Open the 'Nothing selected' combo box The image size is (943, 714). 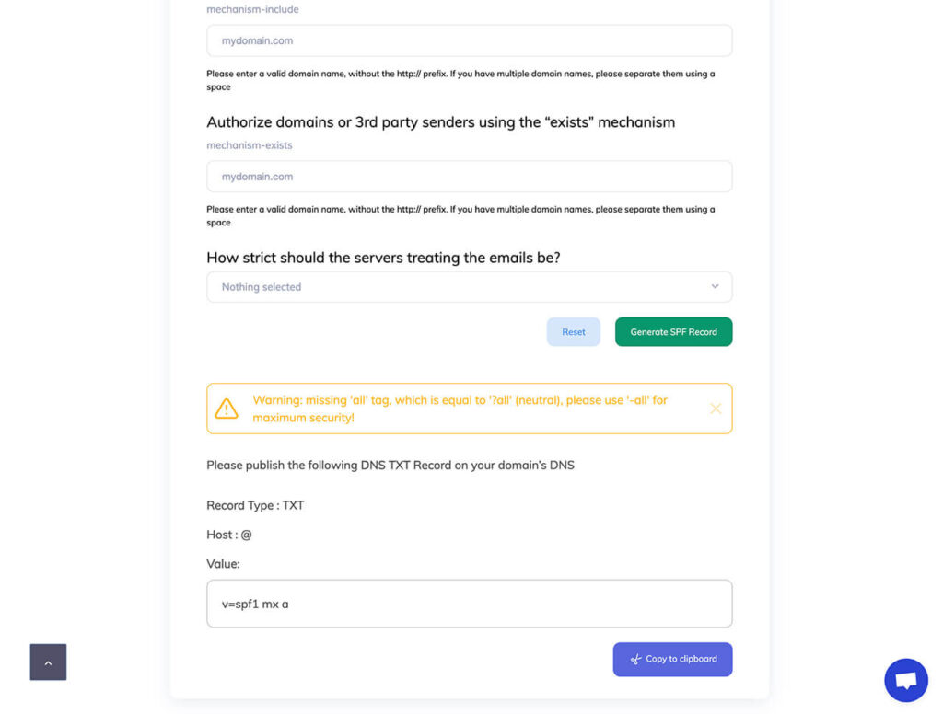tap(460, 287)
